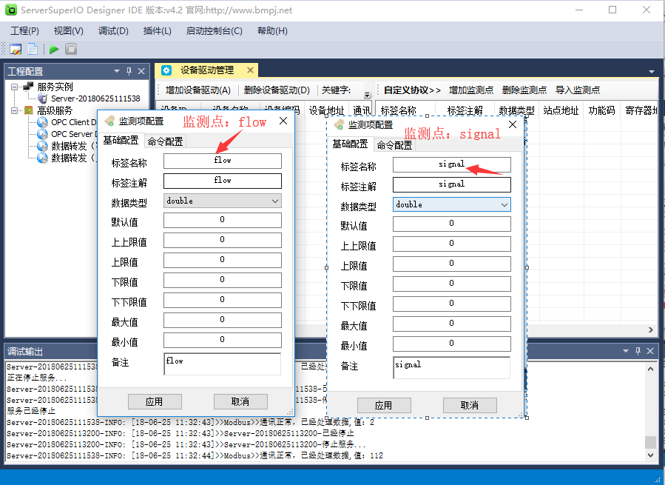Image resolution: width=665 pixels, height=485 pixels.
Task: Select Server-20180625111538 in the tree
Action: (95, 98)
